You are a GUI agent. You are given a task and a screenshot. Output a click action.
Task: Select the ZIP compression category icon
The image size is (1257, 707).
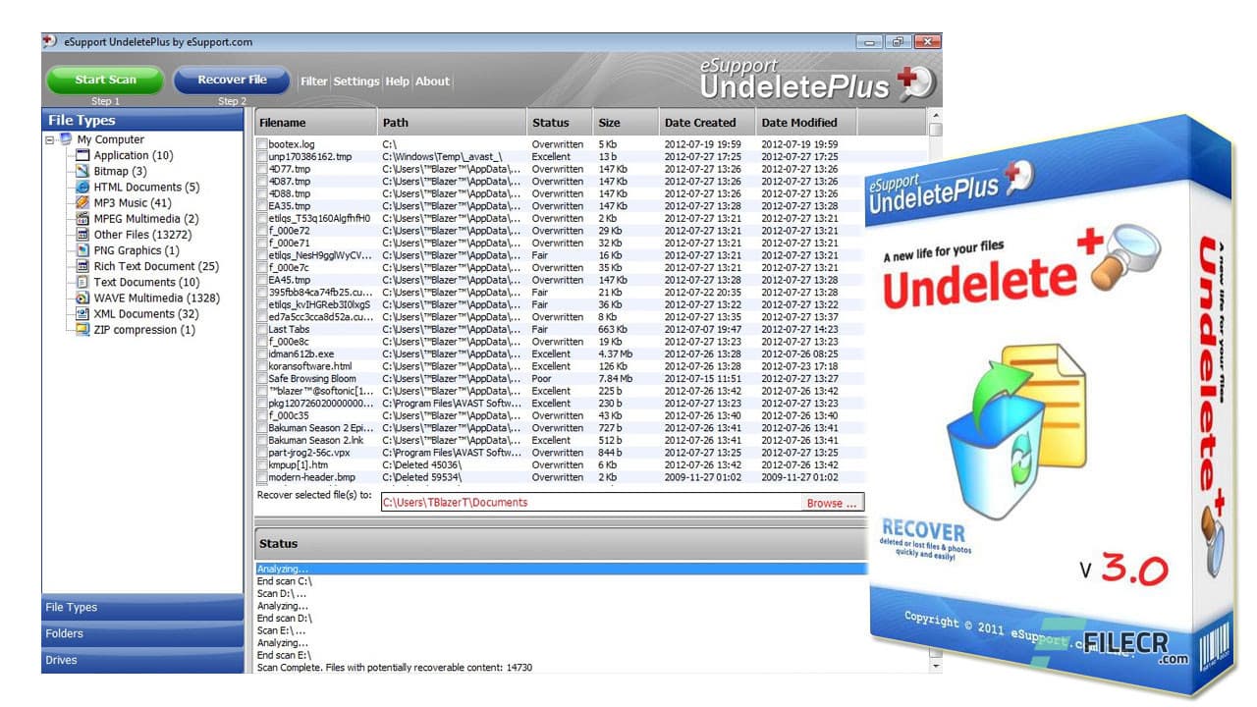pos(83,330)
